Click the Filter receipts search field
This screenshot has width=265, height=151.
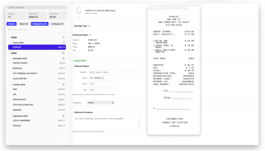[37, 8]
